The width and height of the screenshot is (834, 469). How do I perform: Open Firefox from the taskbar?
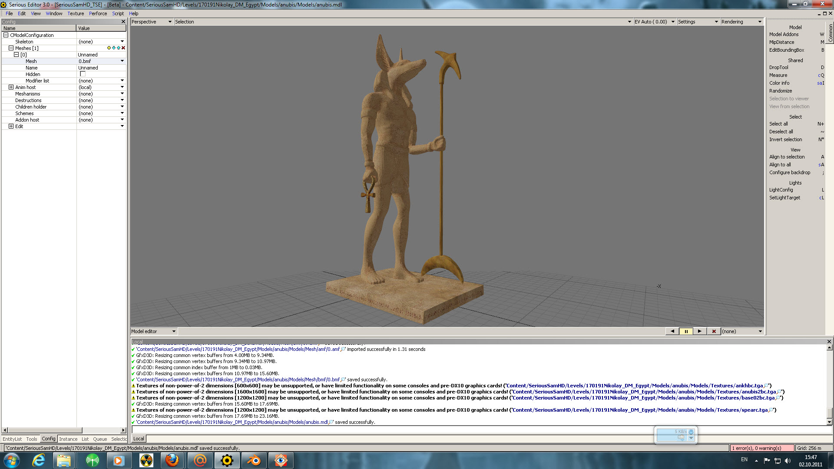click(172, 460)
